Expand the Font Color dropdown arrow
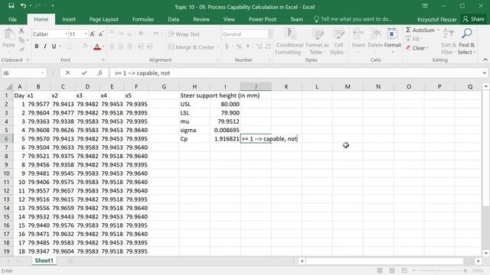The image size is (490, 275). point(103,47)
